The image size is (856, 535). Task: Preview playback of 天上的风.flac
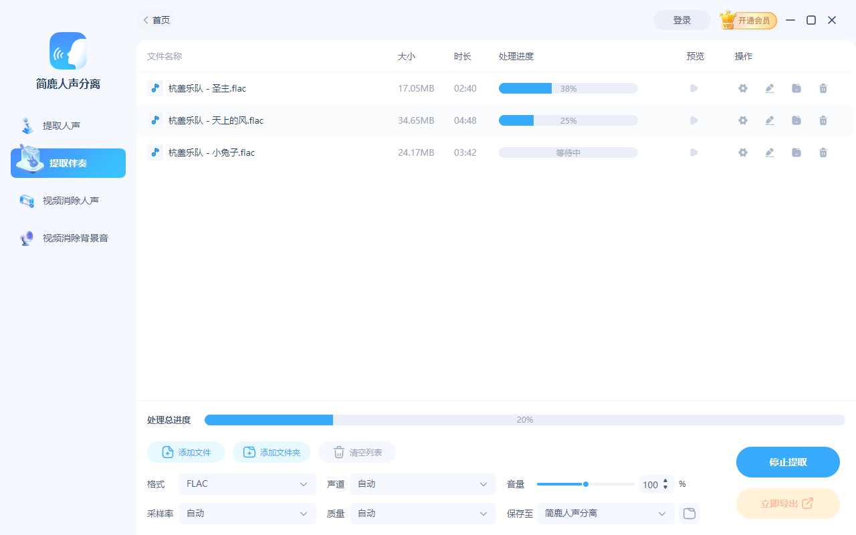point(694,120)
